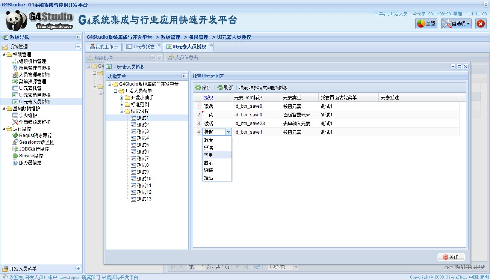The image size is (490, 280).
Task: Collapse the 系统导航 sidebar panel
Action: point(78,37)
